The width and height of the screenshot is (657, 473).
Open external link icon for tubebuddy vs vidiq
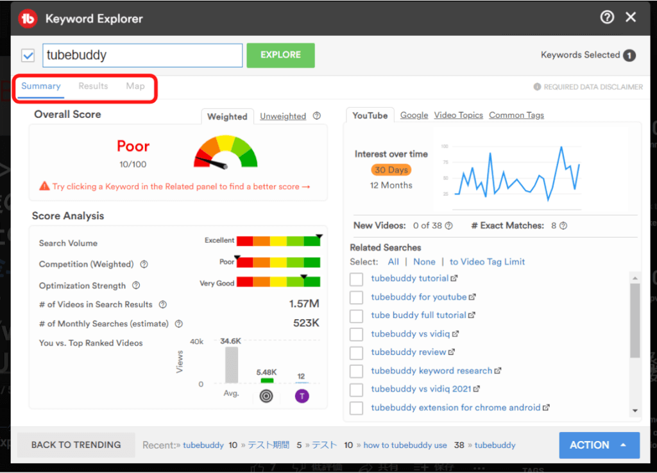pos(456,334)
